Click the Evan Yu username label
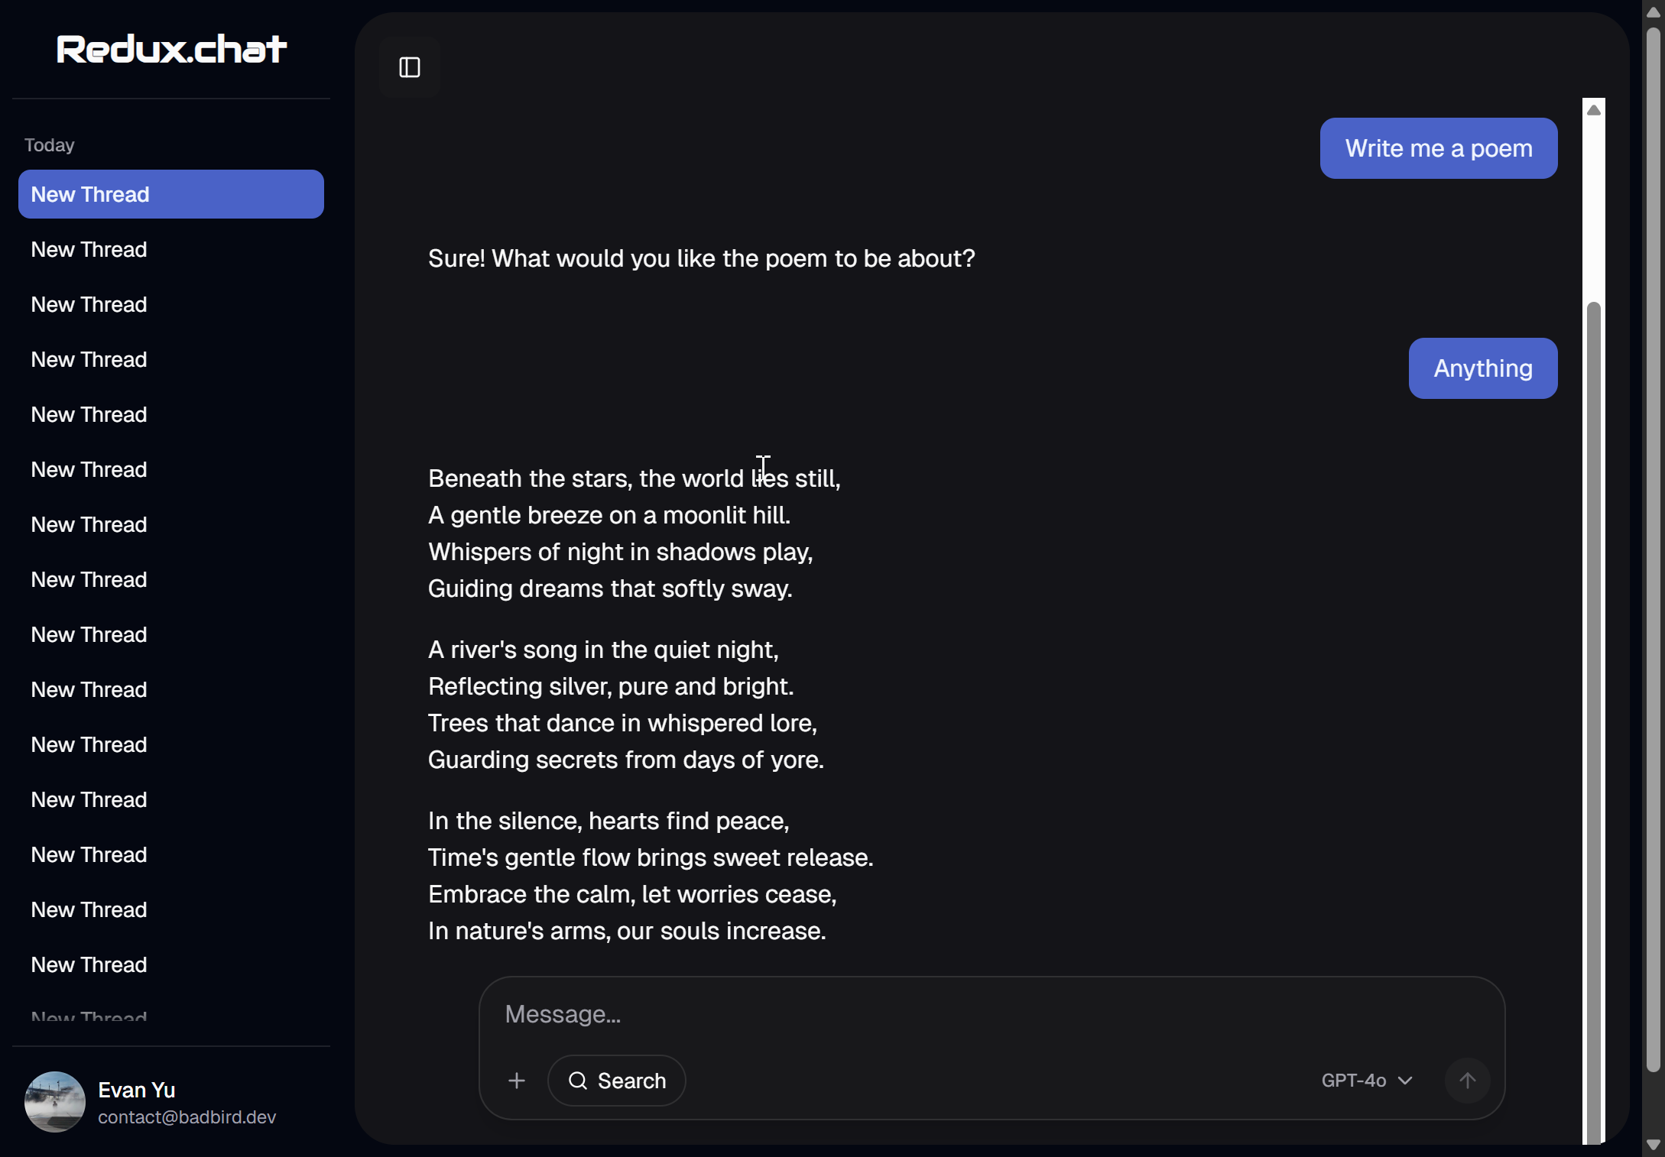Screen dimensions: 1665x1157 [137, 1091]
